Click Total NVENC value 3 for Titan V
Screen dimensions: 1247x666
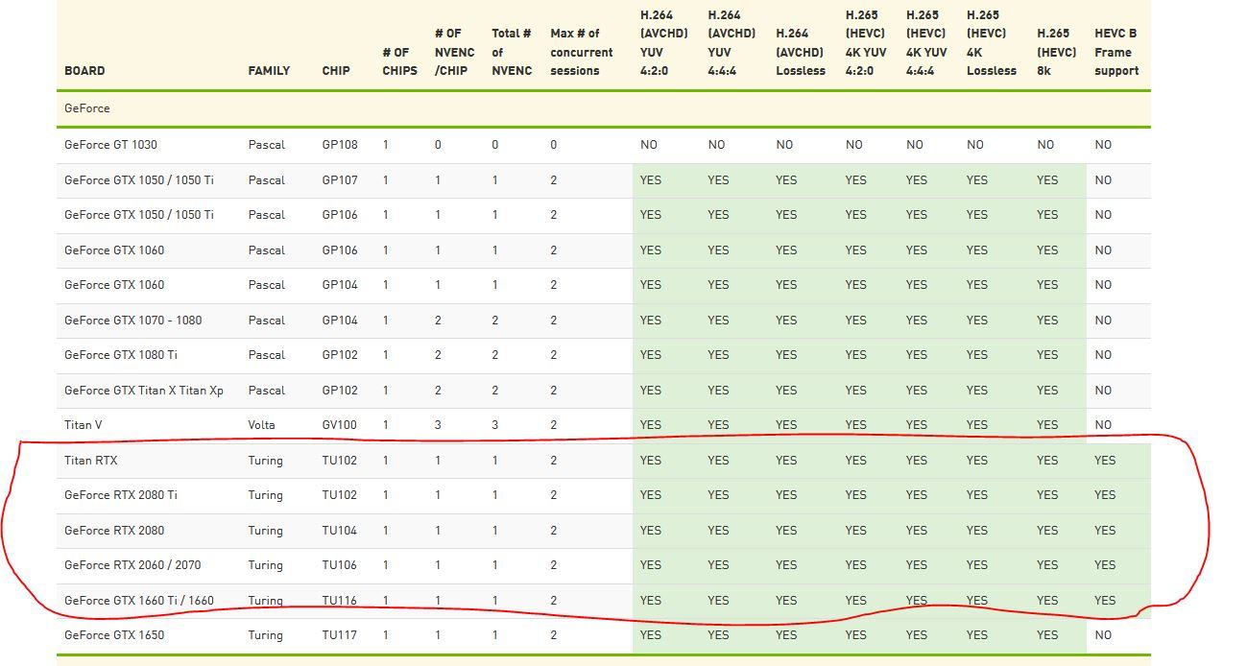[495, 425]
